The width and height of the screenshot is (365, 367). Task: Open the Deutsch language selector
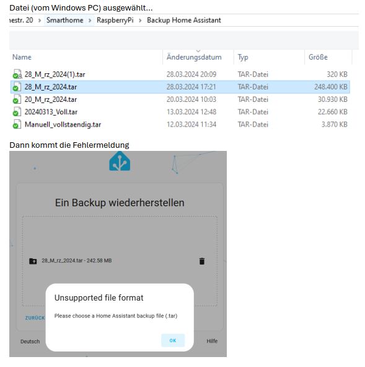pyautogui.click(x=30, y=342)
